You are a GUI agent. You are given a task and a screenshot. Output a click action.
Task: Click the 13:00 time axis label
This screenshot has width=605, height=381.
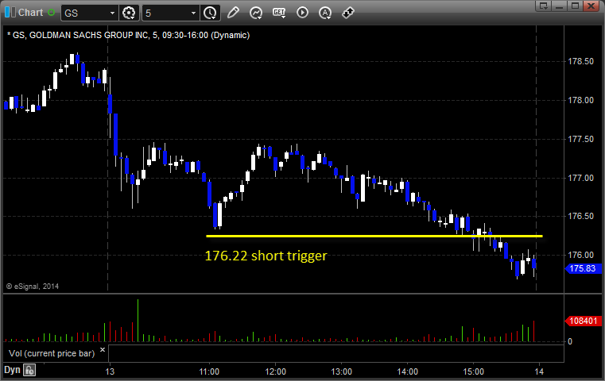click(342, 371)
